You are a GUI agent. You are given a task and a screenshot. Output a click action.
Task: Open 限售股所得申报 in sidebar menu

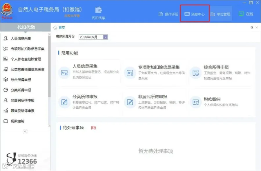[22, 111]
